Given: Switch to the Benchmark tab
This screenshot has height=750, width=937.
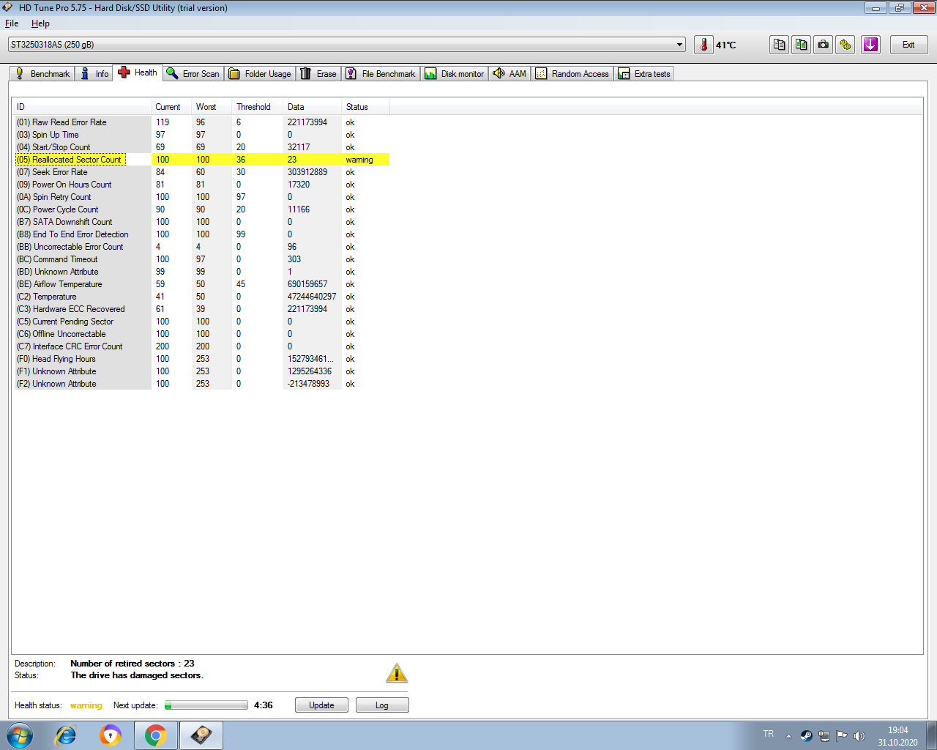Looking at the screenshot, I should coord(42,74).
